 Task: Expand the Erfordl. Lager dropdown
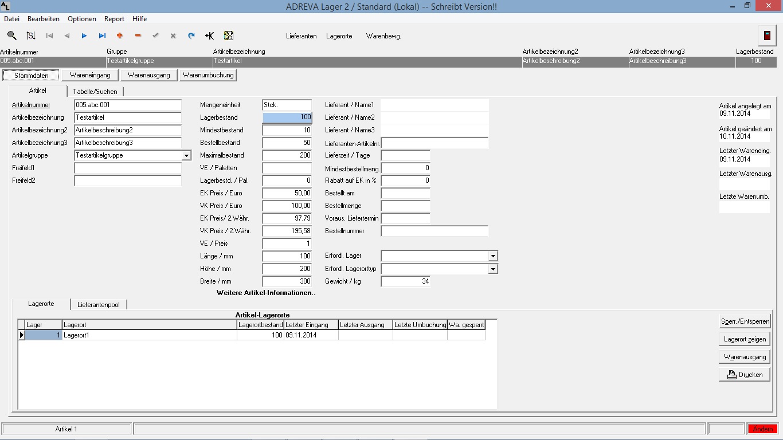(493, 256)
